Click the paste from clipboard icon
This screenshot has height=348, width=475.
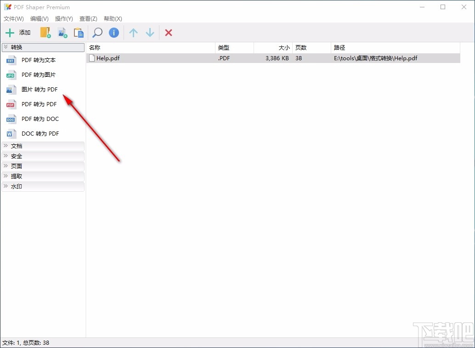click(x=79, y=32)
